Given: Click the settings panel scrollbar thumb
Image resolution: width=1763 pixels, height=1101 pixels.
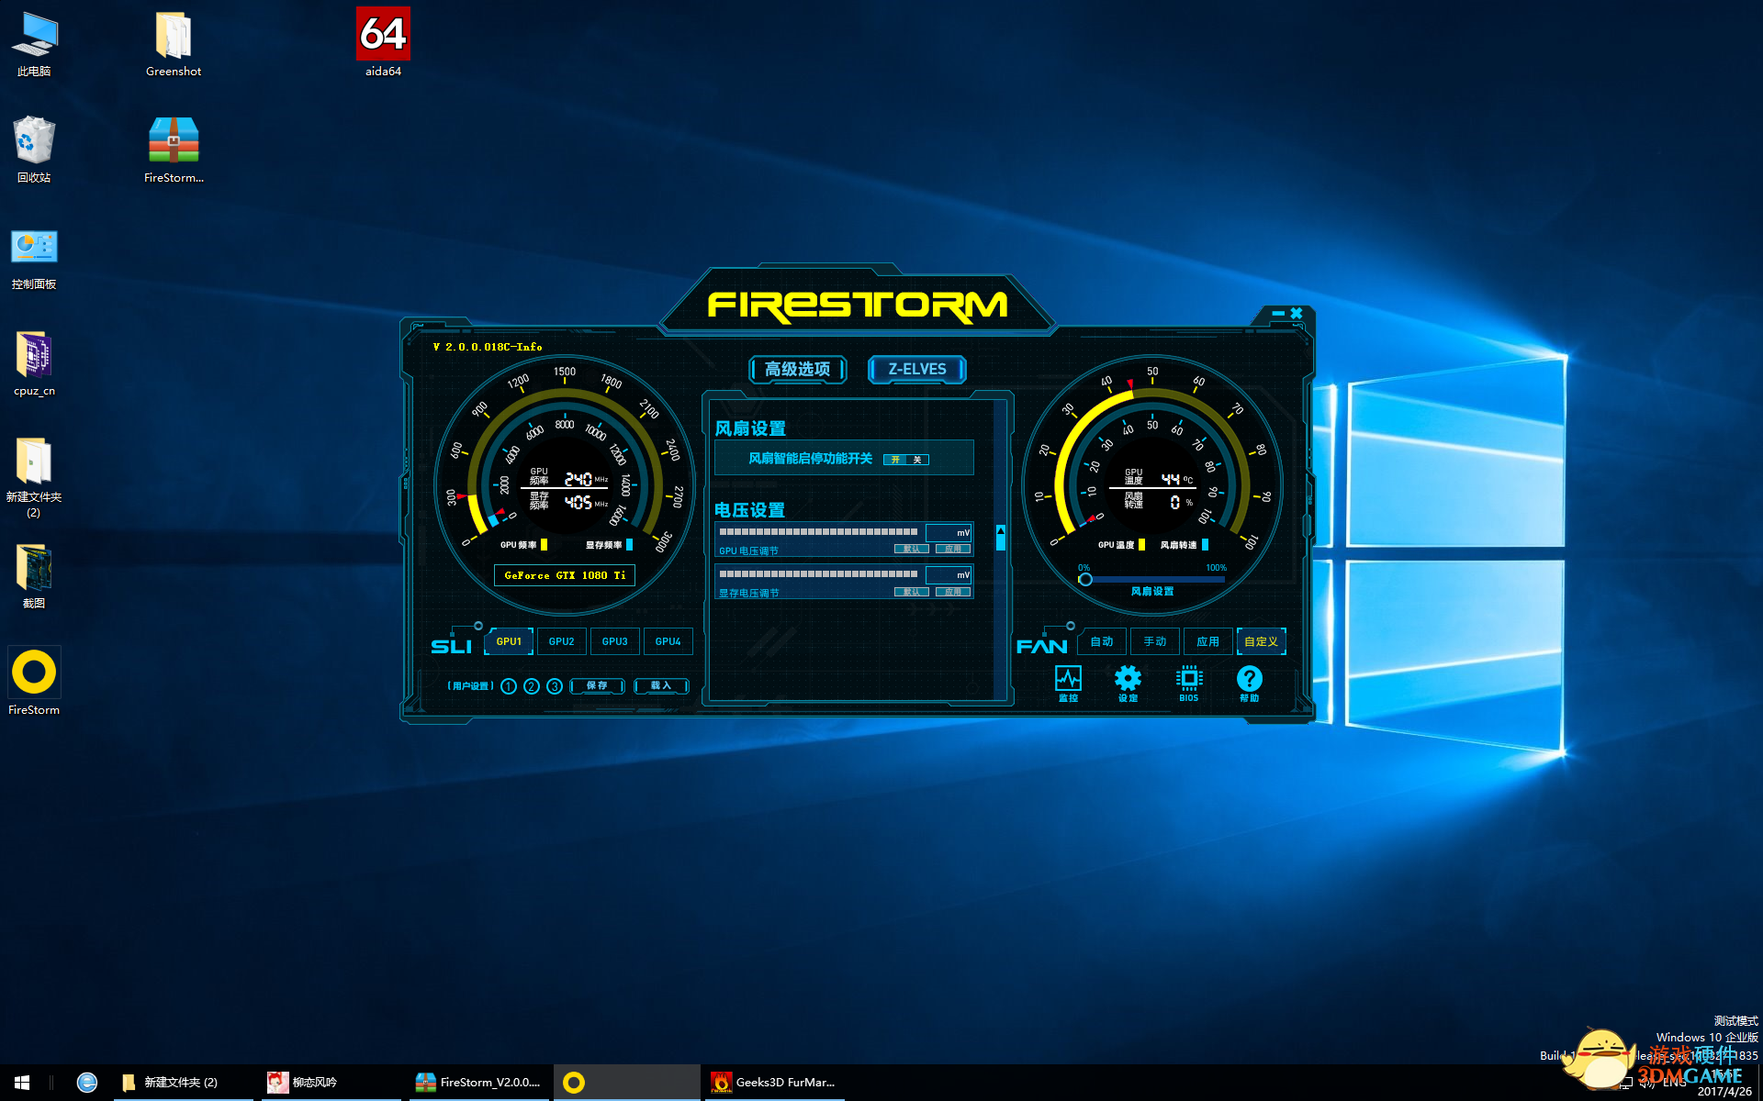Looking at the screenshot, I should (x=1001, y=538).
